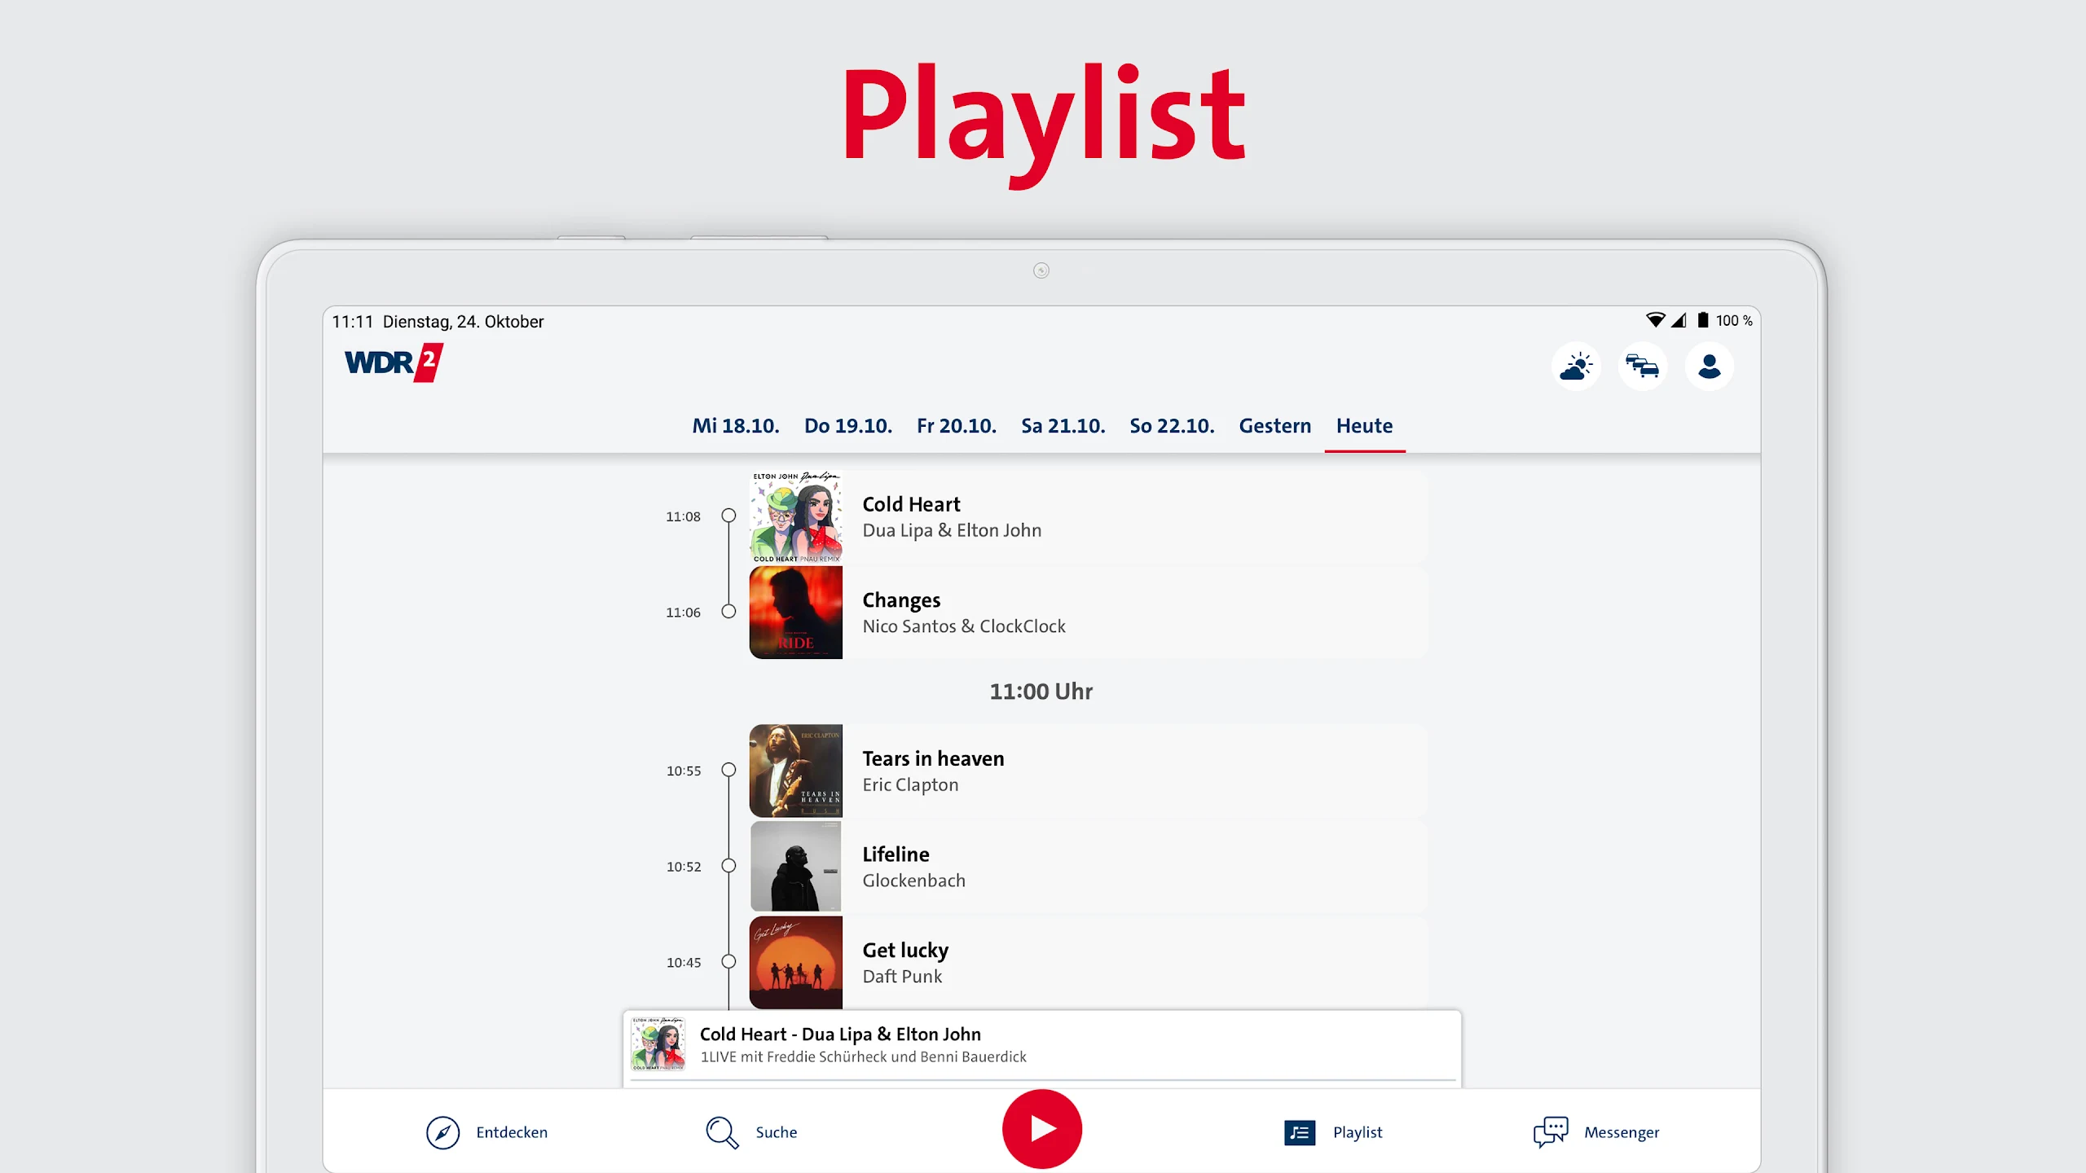Viewport: 2086px width, 1173px height.
Task: Start playback with the red play button
Action: (x=1042, y=1129)
